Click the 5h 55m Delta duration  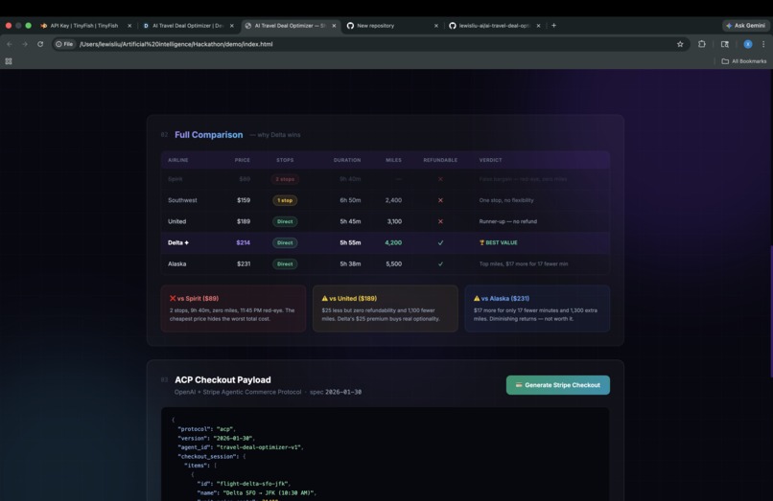(x=350, y=243)
